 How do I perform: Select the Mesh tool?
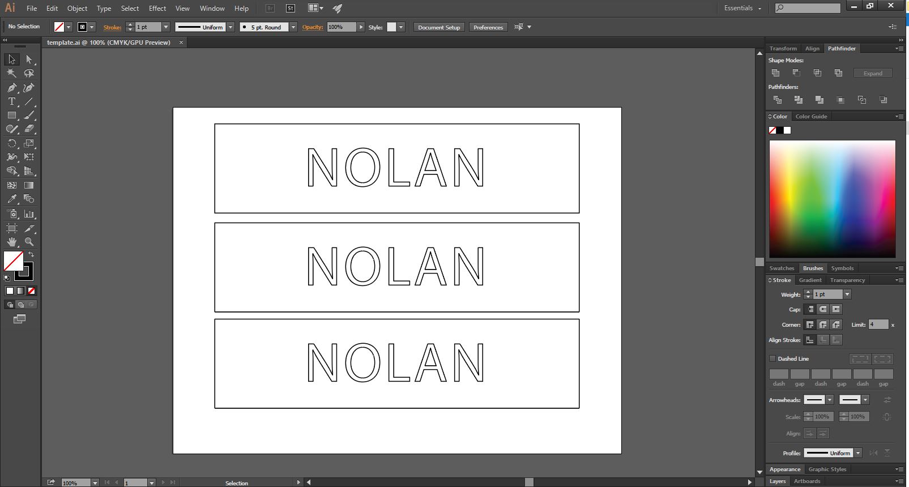[11, 185]
